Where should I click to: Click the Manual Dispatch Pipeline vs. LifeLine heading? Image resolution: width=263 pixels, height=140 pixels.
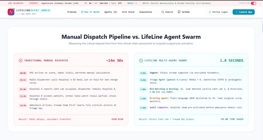click(x=131, y=37)
